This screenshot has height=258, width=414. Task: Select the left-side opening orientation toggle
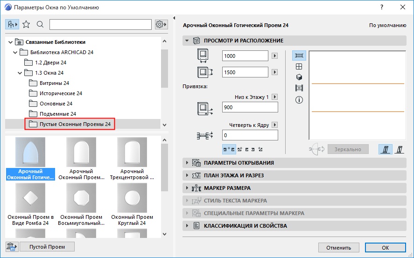pyautogui.click(x=385, y=149)
